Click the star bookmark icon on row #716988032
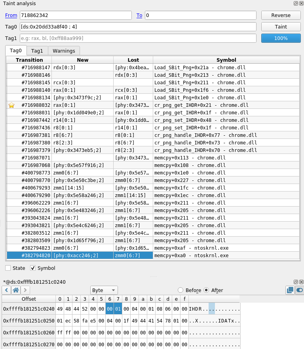Screen dimensions: 304x349 11,105
